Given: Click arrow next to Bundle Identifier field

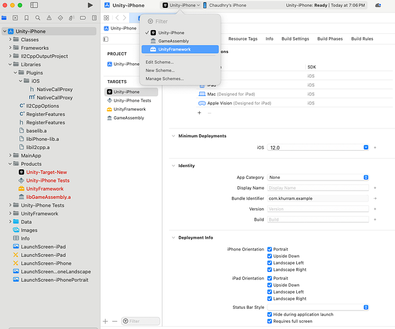Looking at the screenshot, I should coord(375,199).
